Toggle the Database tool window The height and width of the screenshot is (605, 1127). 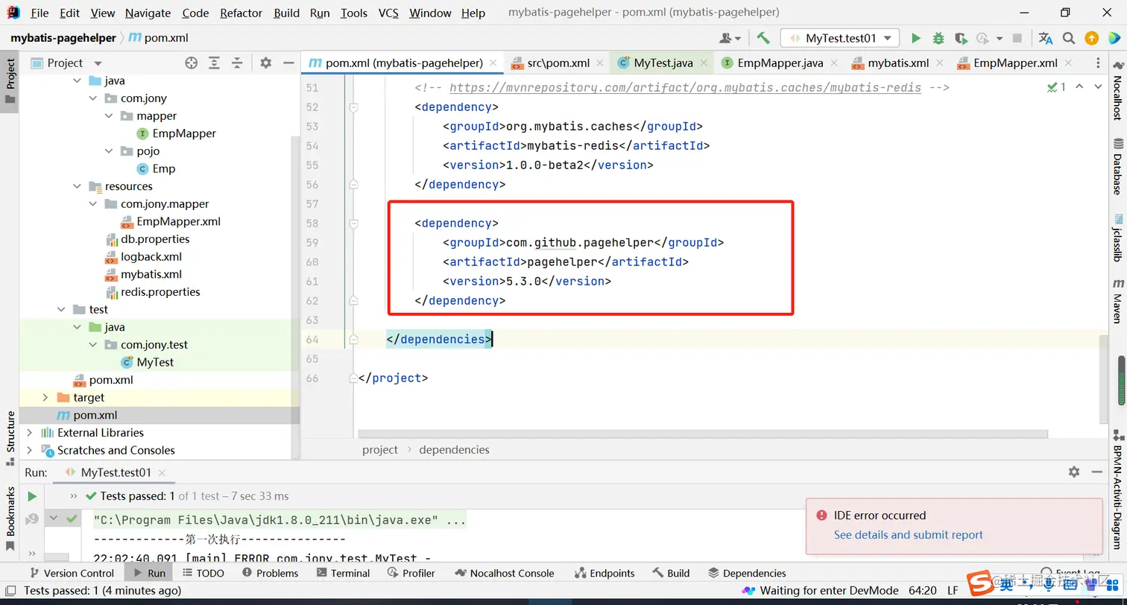coord(1118,166)
